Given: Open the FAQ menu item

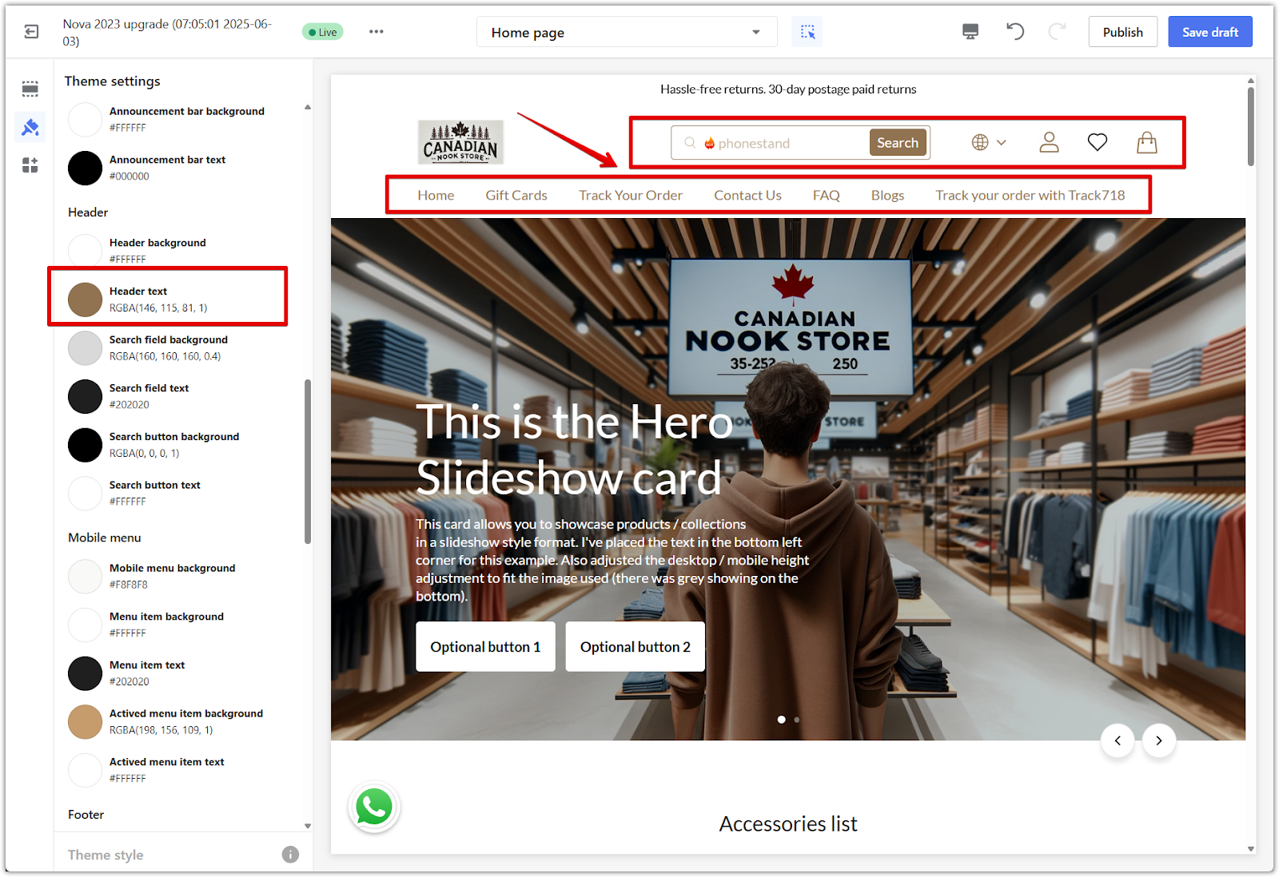Looking at the screenshot, I should point(826,195).
